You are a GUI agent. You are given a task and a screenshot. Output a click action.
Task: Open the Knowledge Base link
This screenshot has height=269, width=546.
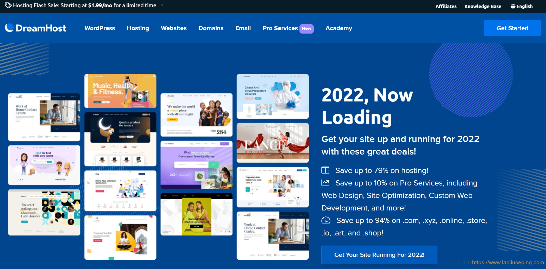click(483, 7)
